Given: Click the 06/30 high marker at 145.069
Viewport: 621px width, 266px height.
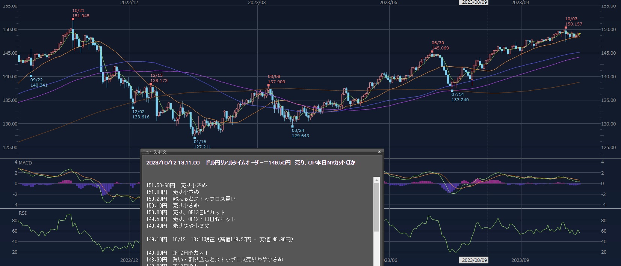Looking at the screenshot, I should [x=432, y=52].
